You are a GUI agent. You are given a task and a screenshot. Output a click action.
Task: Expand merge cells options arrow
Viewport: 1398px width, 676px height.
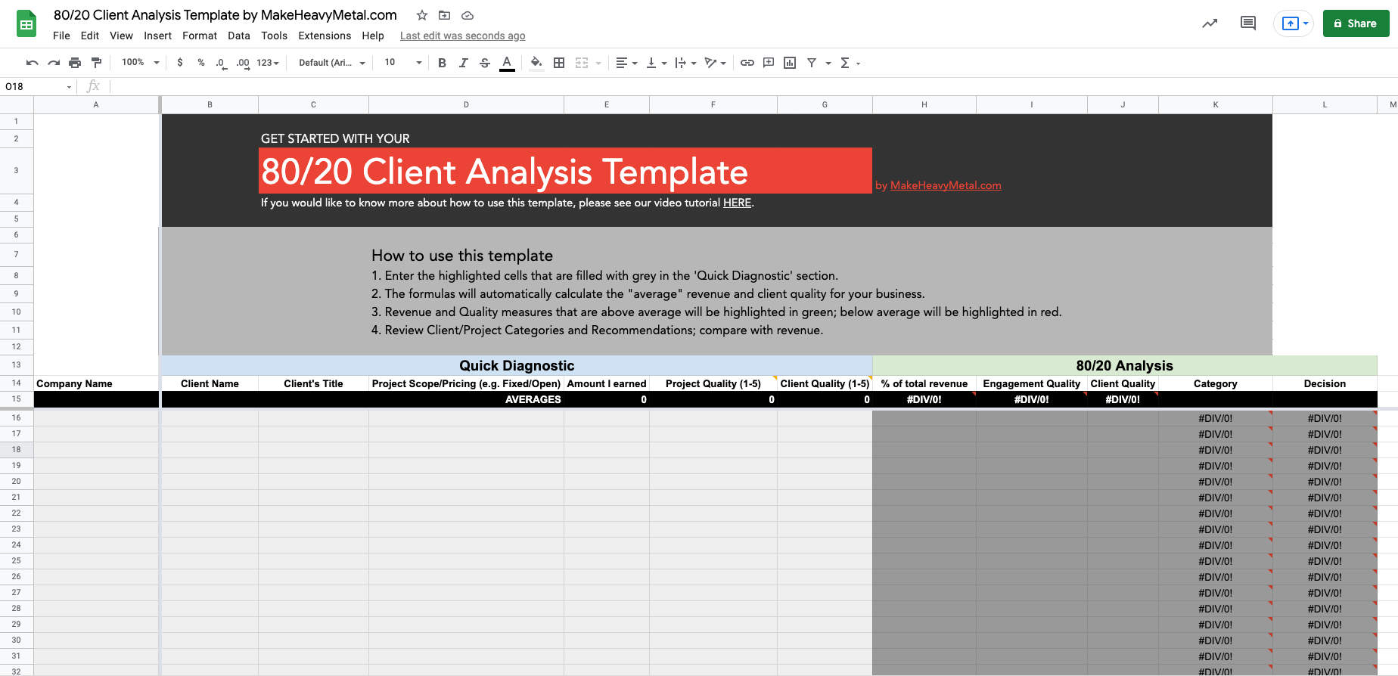click(598, 64)
